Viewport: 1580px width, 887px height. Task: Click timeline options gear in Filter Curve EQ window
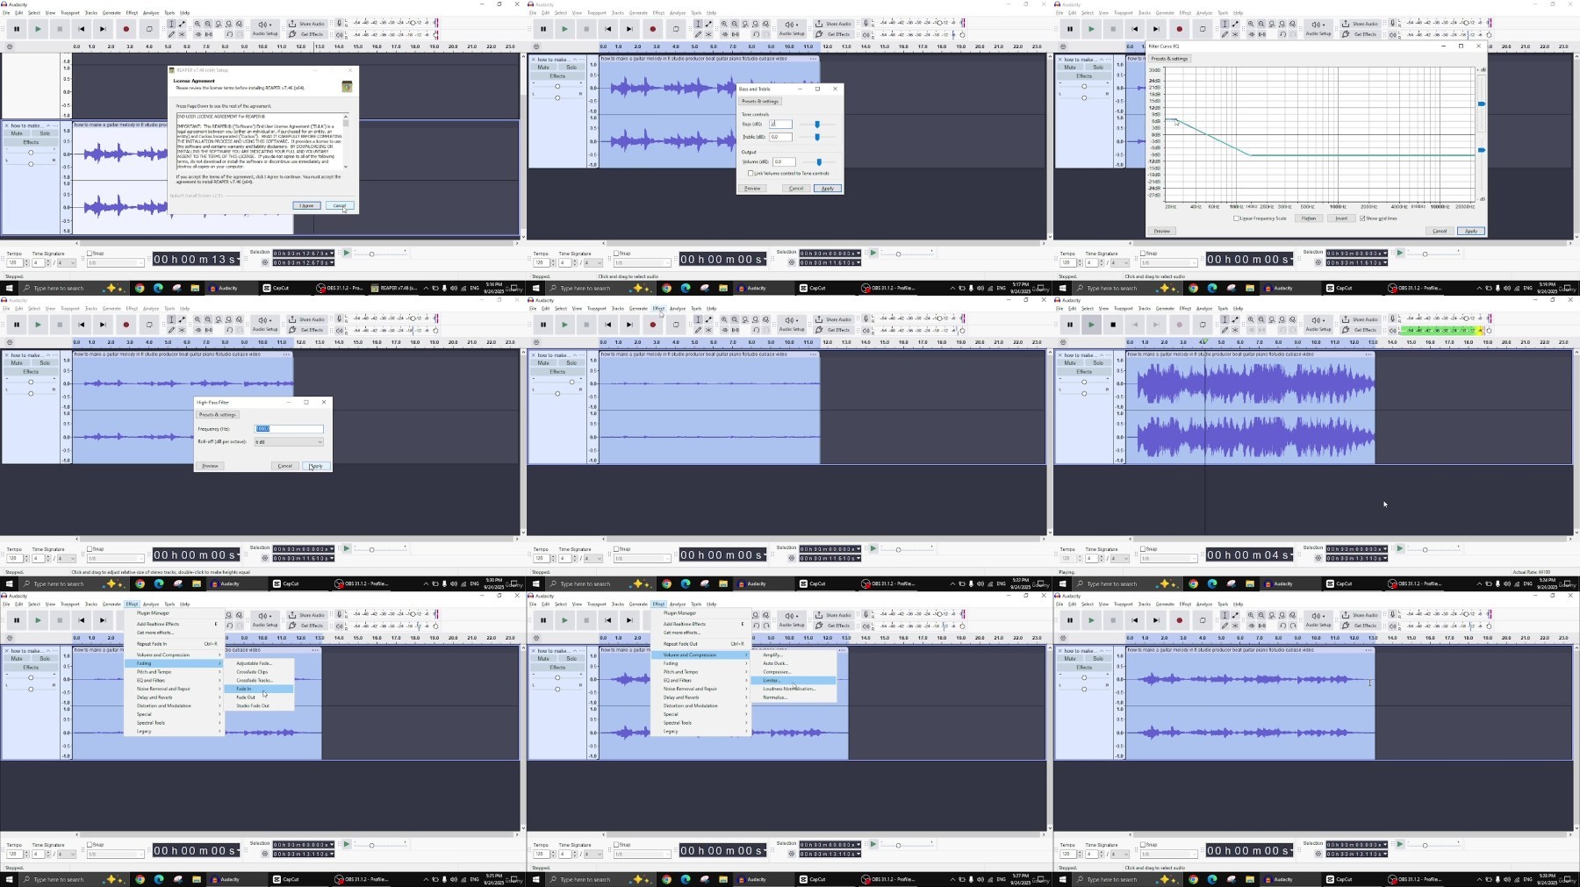click(1063, 46)
